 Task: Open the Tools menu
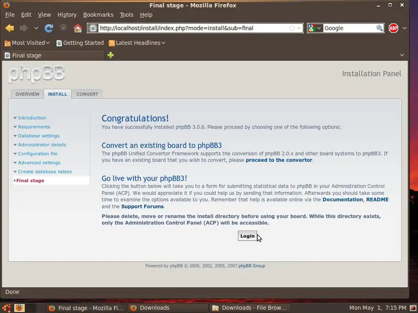click(127, 15)
